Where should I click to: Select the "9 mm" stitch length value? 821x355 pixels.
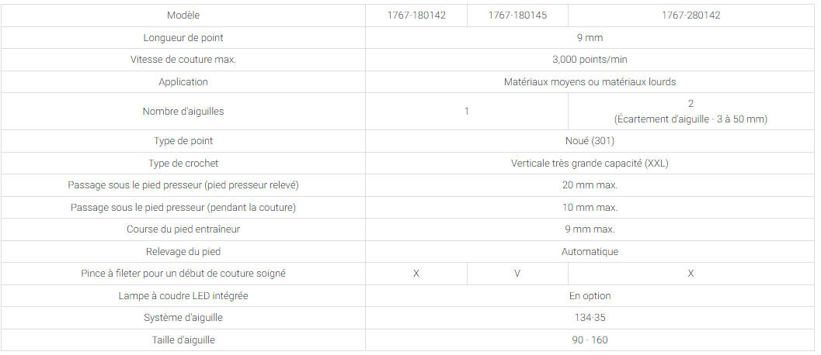590,38
